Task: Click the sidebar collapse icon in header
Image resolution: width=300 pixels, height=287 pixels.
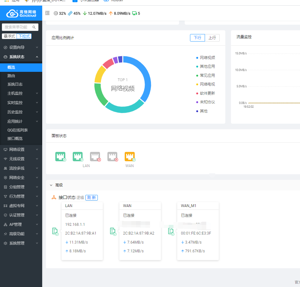Action: (47, 13)
